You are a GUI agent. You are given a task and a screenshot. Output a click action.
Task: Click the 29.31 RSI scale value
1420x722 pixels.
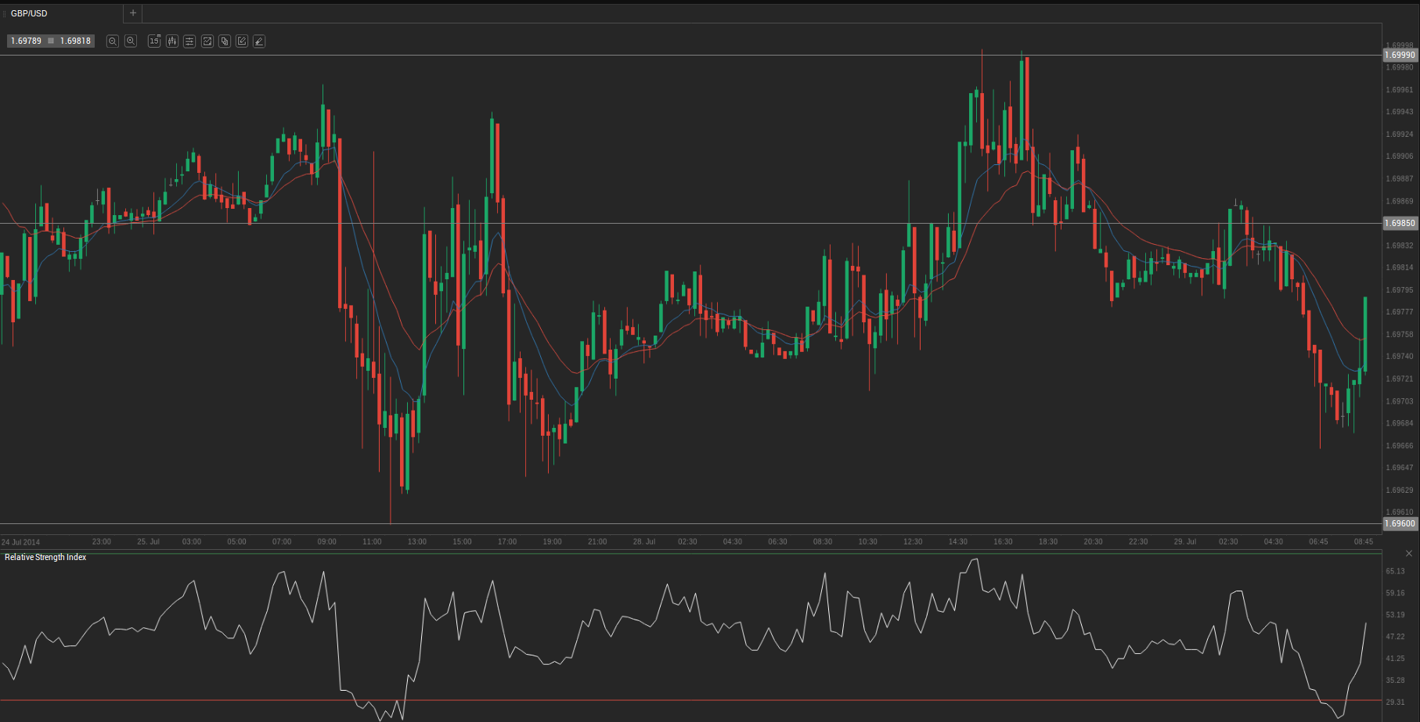[x=1395, y=702]
